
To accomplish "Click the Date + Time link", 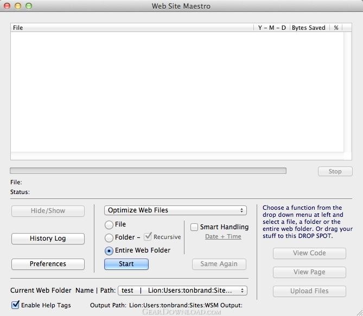I will tap(223, 237).
